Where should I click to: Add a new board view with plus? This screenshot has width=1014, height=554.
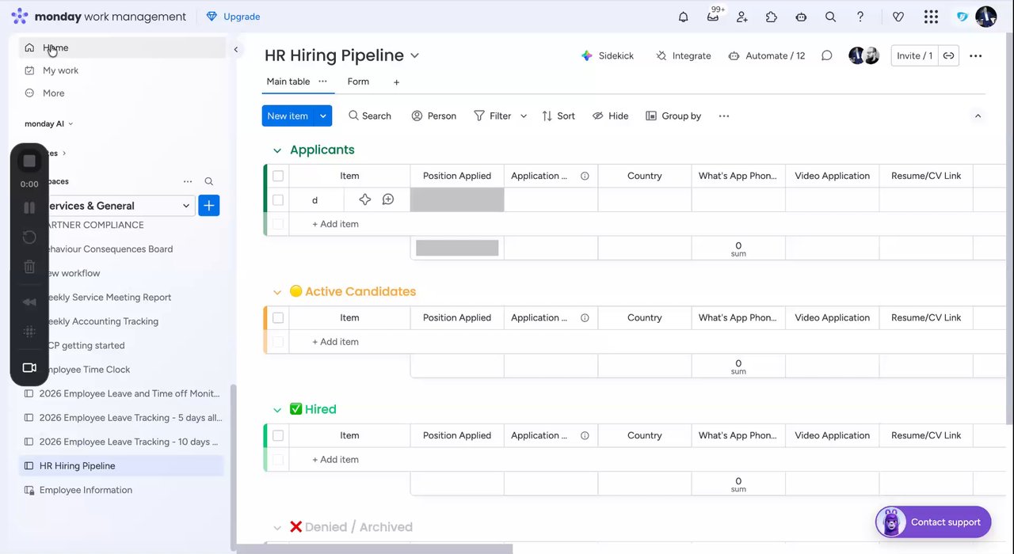pos(396,82)
